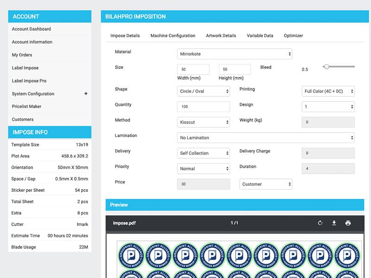Open Label Impose page
The height and width of the screenshot is (278, 371).
click(25, 68)
